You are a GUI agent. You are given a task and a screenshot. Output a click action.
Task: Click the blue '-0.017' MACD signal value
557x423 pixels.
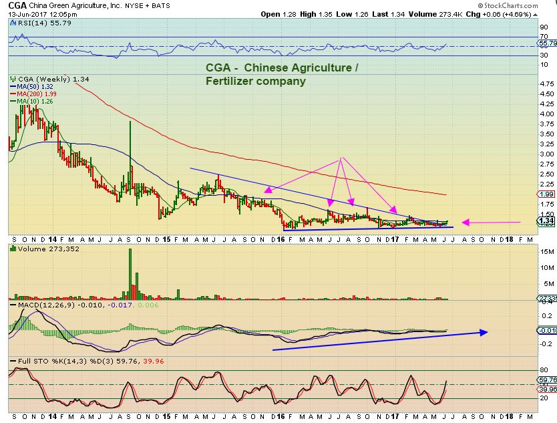[x=120, y=305]
